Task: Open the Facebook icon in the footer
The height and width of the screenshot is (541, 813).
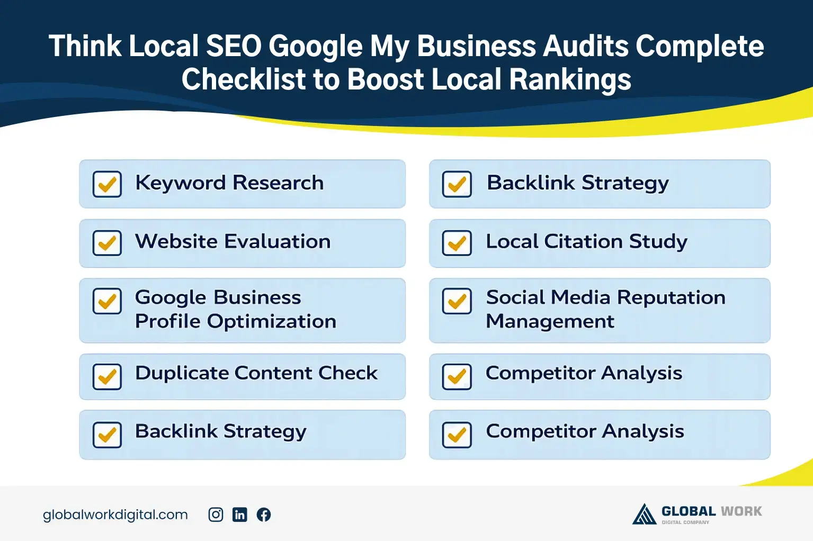Action: pyautogui.click(x=264, y=515)
